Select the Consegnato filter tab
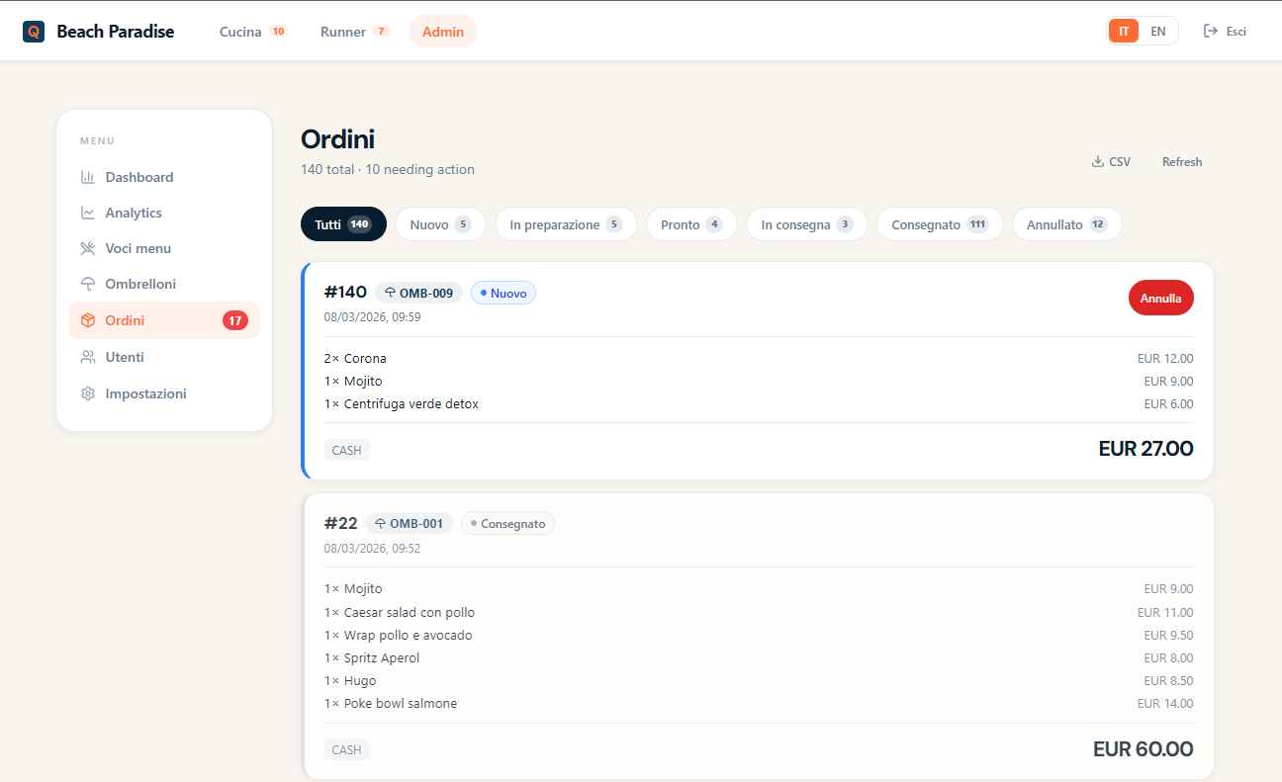The height and width of the screenshot is (782, 1282). coord(939,224)
